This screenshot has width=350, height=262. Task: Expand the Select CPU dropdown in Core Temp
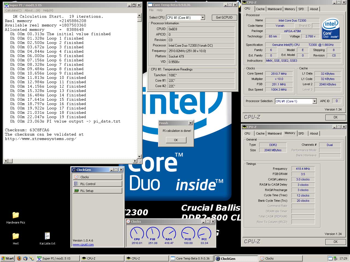pos(203,17)
